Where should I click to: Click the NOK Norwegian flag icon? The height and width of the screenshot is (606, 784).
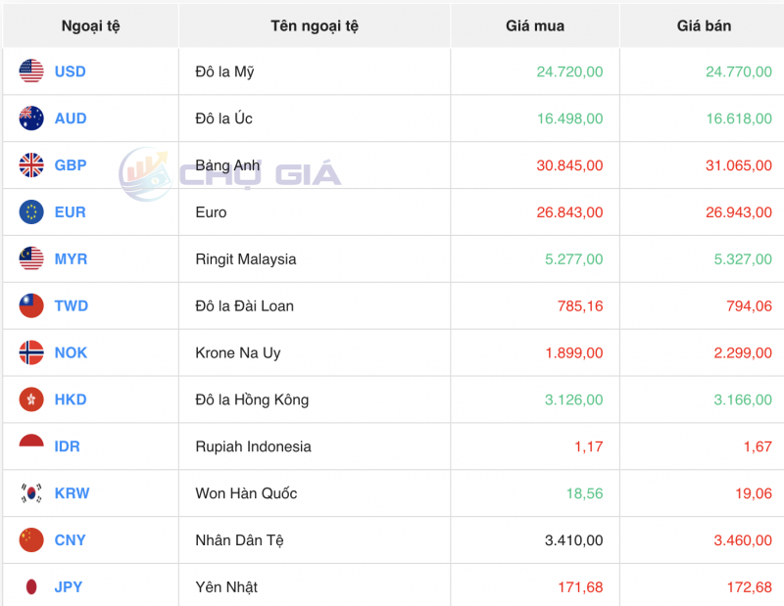[29, 352]
